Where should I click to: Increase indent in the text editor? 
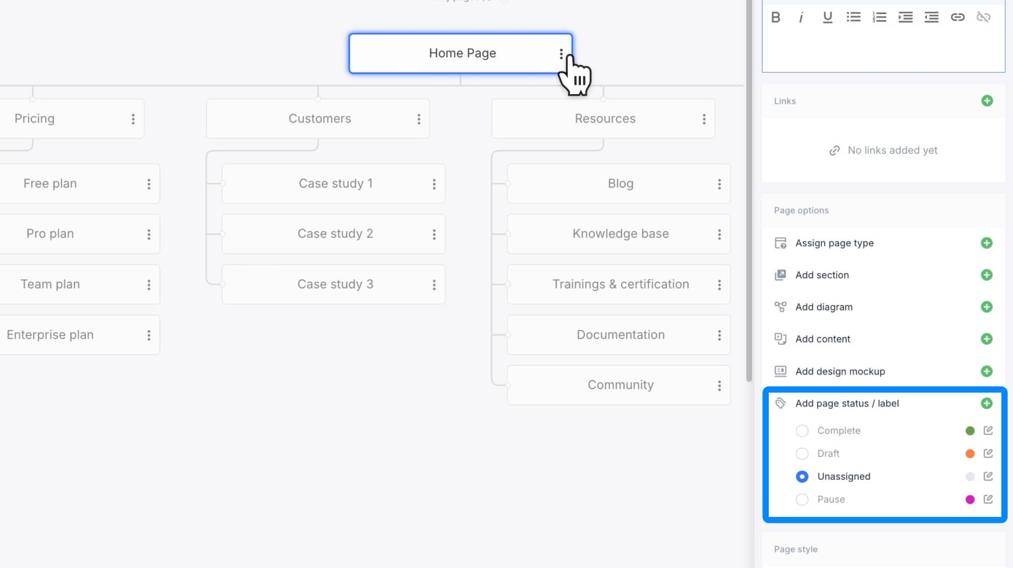[905, 17]
